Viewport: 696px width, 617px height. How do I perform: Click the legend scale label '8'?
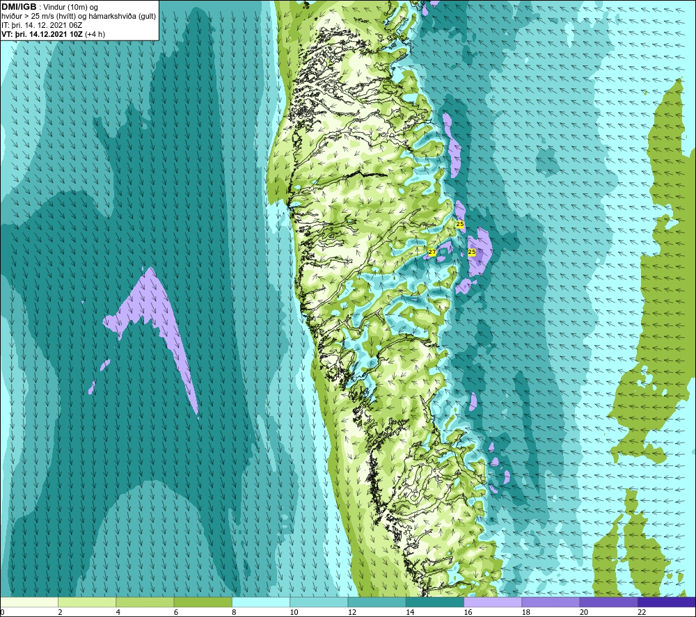(234, 612)
